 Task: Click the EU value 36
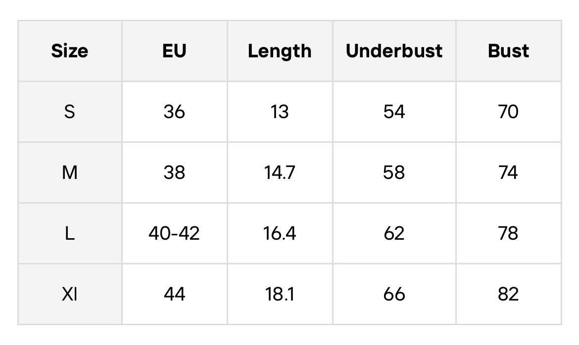point(174,111)
